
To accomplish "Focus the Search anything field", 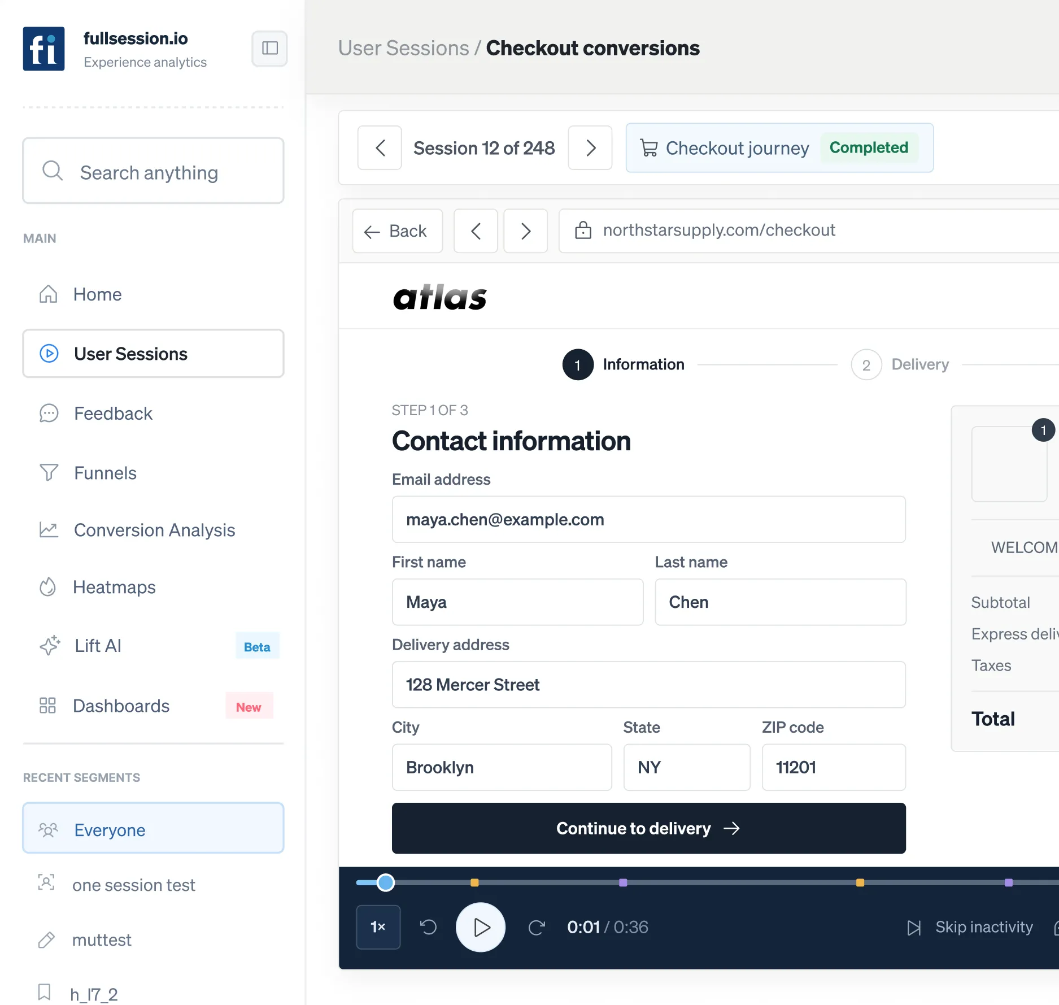I will point(153,171).
